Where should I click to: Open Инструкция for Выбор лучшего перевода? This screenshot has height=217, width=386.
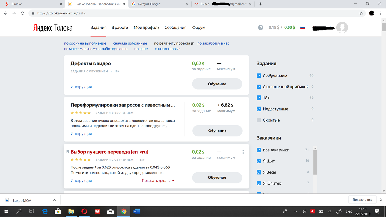81,181
